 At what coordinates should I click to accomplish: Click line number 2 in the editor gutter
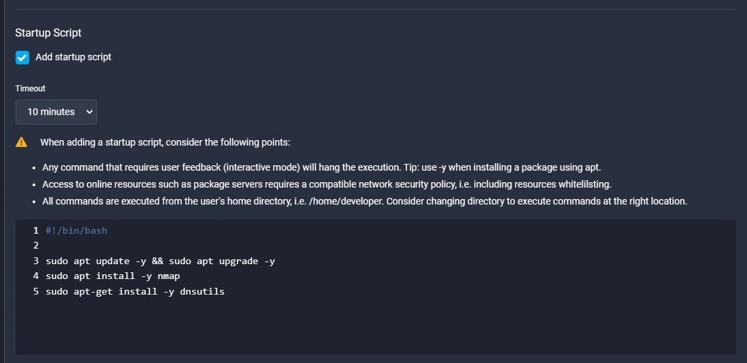(36, 246)
